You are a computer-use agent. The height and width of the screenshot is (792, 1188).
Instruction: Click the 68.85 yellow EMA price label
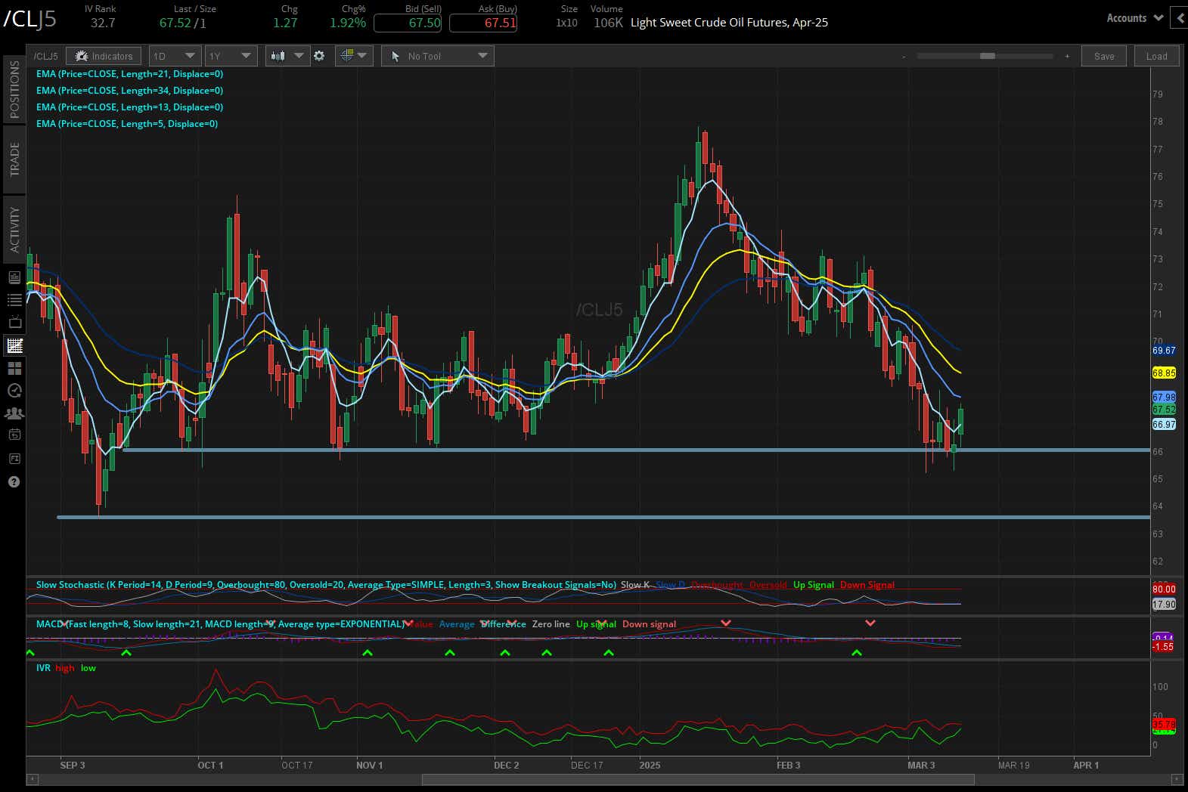1164,373
